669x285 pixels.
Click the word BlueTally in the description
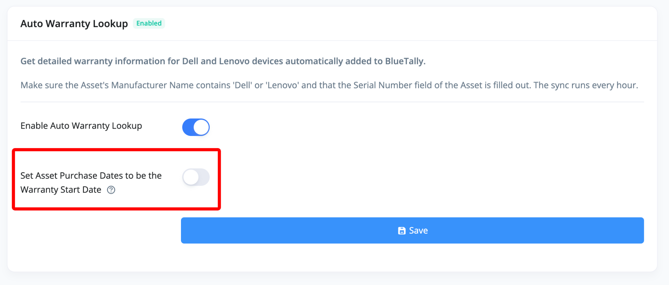click(x=404, y=61)
